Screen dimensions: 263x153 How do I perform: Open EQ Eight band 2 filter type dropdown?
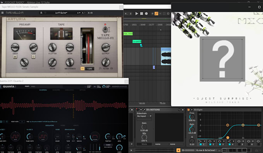click(x=212, y=141)
